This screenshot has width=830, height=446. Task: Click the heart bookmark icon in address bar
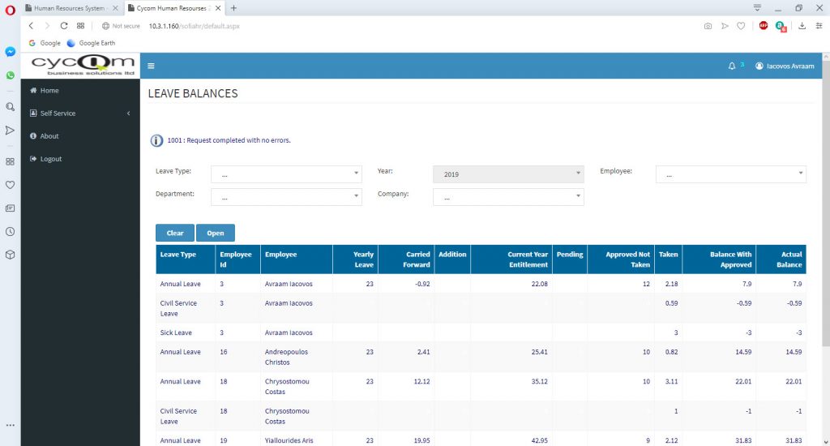click(741, 25)
